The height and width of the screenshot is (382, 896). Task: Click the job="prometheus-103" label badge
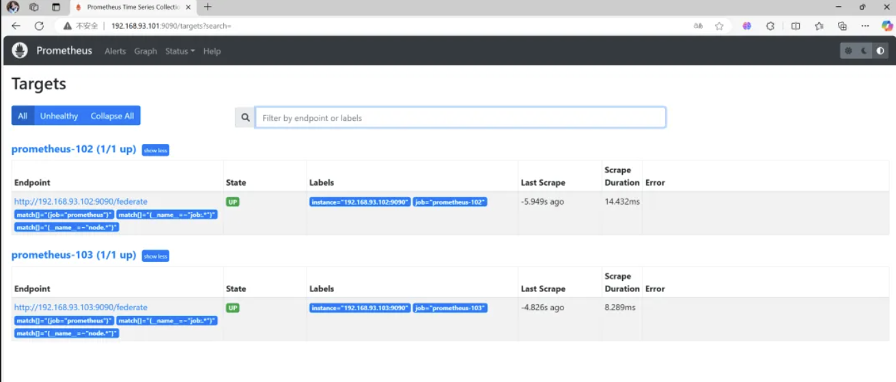click(x=450, y=308)
